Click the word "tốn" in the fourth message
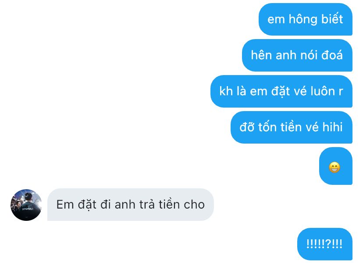 (267, 127)
